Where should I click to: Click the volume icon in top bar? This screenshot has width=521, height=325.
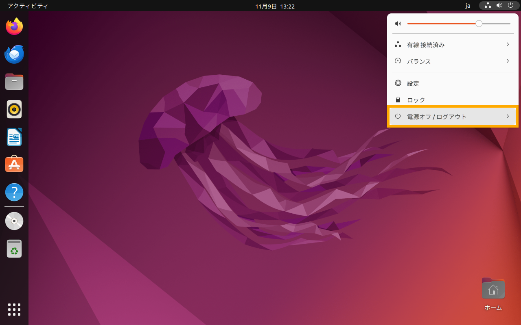(x=499, y=6)
